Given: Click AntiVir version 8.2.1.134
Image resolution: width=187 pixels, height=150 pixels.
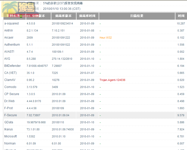Looking at the screenshot, I should [32, 31].
